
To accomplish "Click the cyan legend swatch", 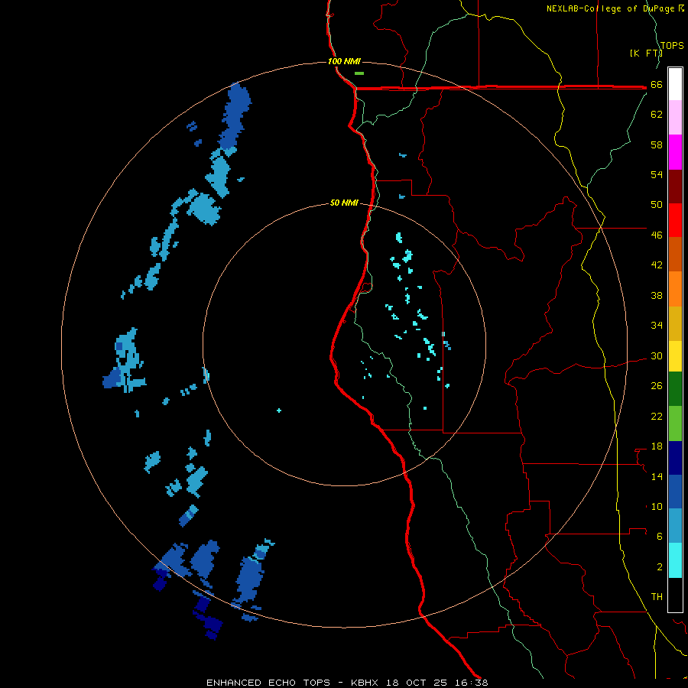I will [675, 560].
